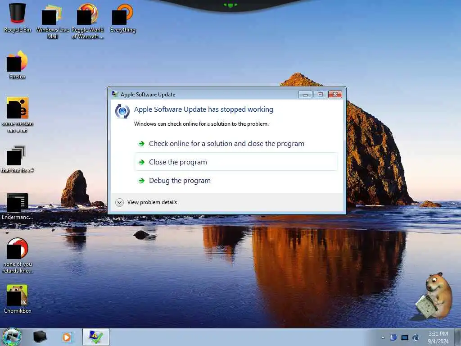Close the Apple Software Update dialog
The width and height of the screenshot is (461, 346).
click(x=335, y=94)
